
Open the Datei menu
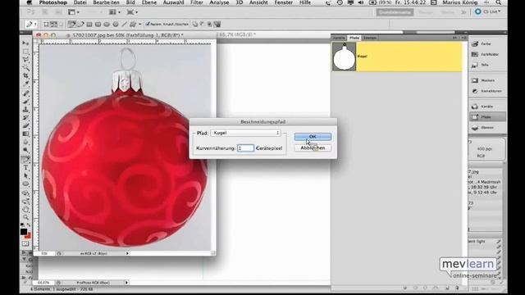pos(80,2)
